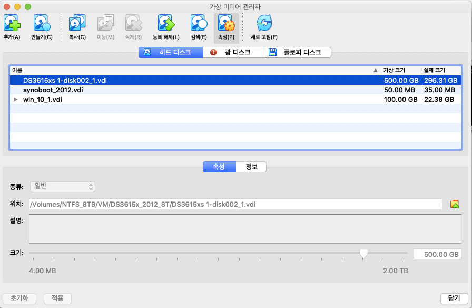Click the 새로 고침(F) refresh icon
The width and height of the screenshot is (472, 308).
coord(264,24)
